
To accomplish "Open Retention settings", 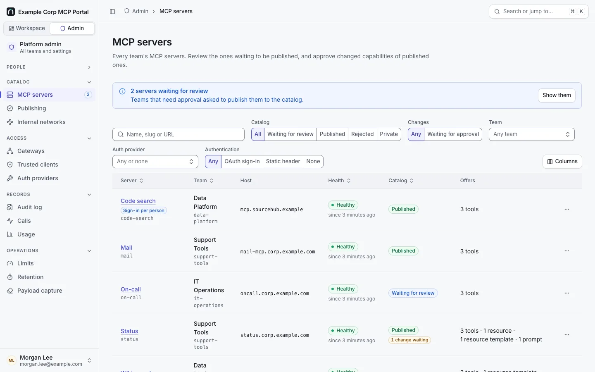I will [x=49, y=277].
